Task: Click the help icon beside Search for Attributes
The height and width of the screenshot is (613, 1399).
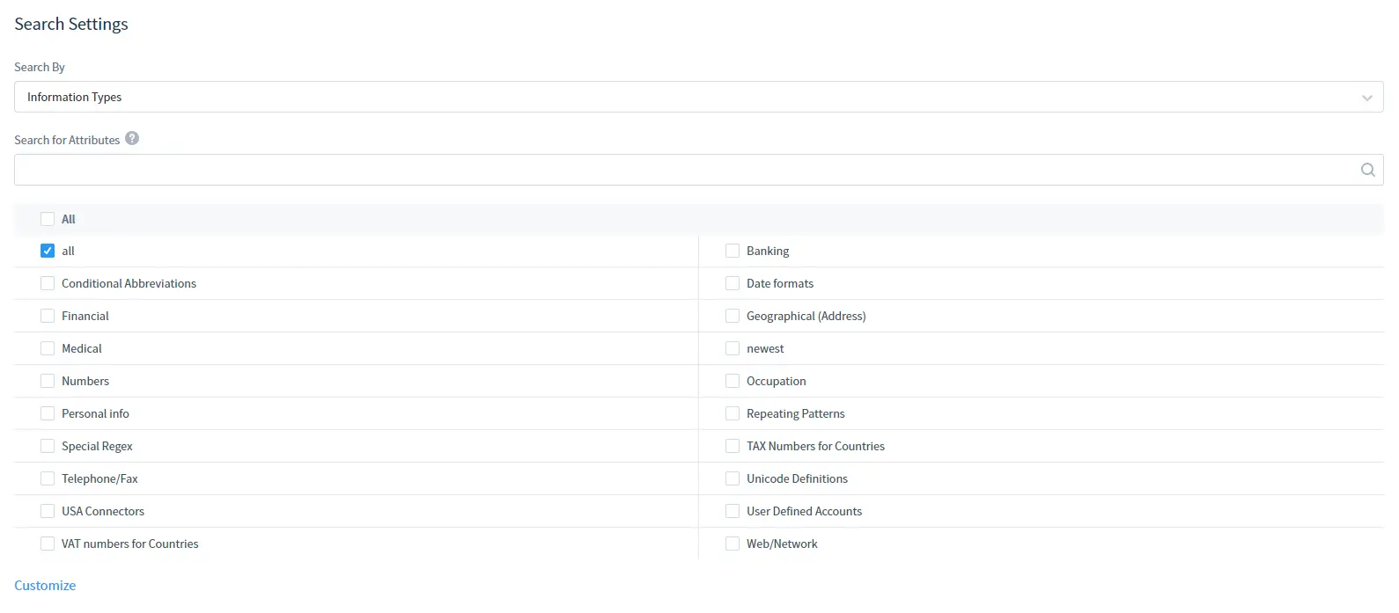Action: pyautogui.click(x=132, y=138)
